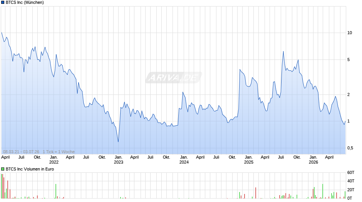Click the July 2025 price peak
362x202 pixels.
[283, 51]
